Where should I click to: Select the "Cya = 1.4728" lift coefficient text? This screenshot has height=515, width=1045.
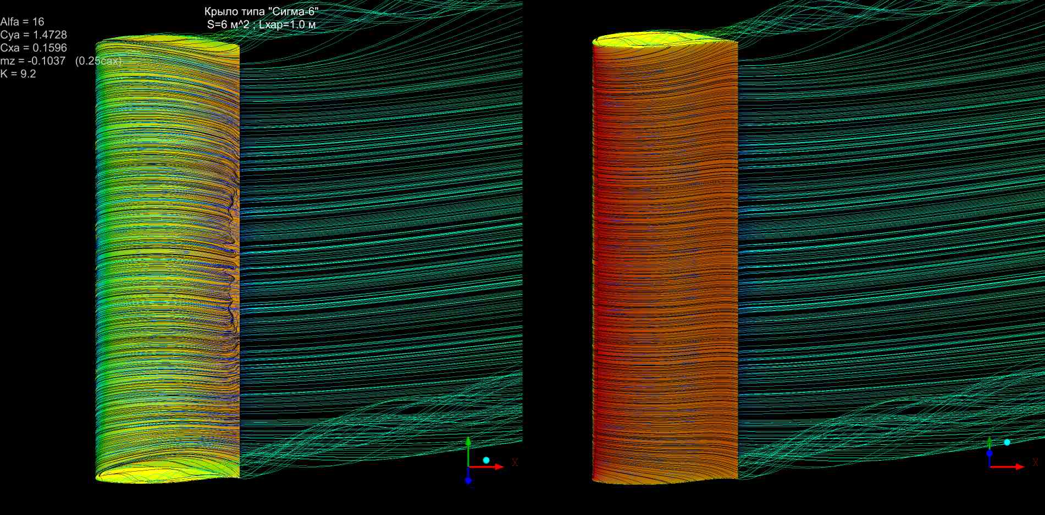pos(34,35)
